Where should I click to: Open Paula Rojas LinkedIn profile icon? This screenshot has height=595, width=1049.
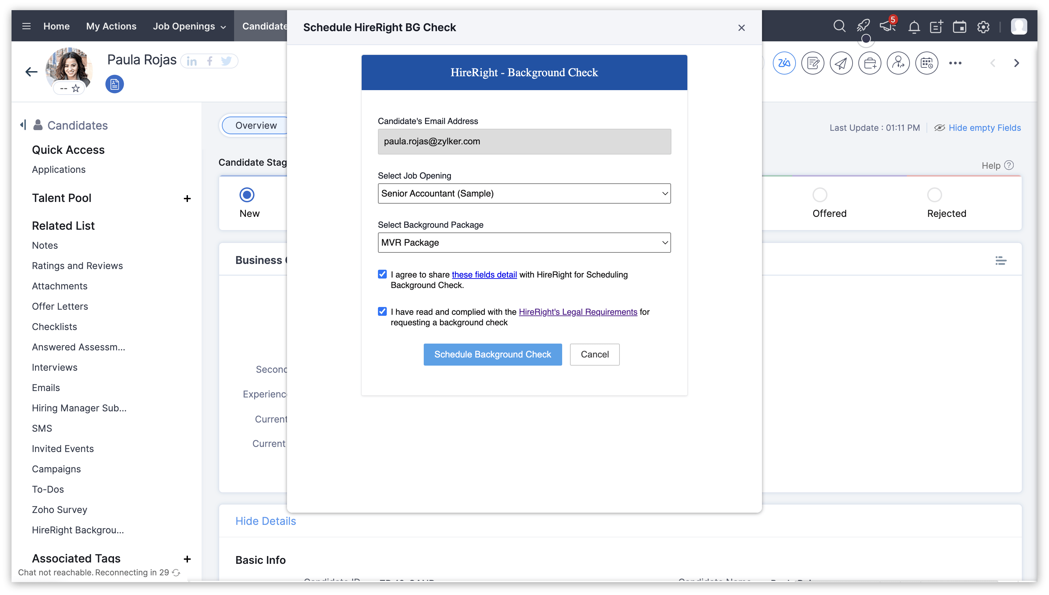tap(191, 61)
